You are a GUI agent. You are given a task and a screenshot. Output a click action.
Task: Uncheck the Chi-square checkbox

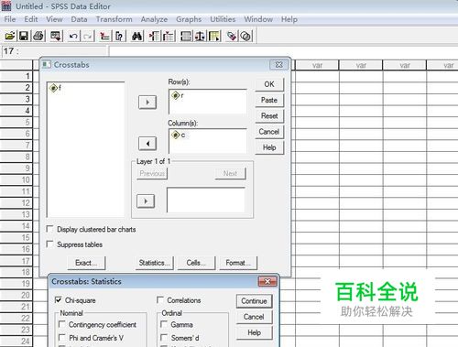click(58, 299)
